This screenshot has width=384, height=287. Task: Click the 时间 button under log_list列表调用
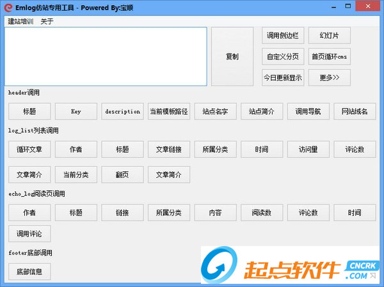(x=262, y=149)
